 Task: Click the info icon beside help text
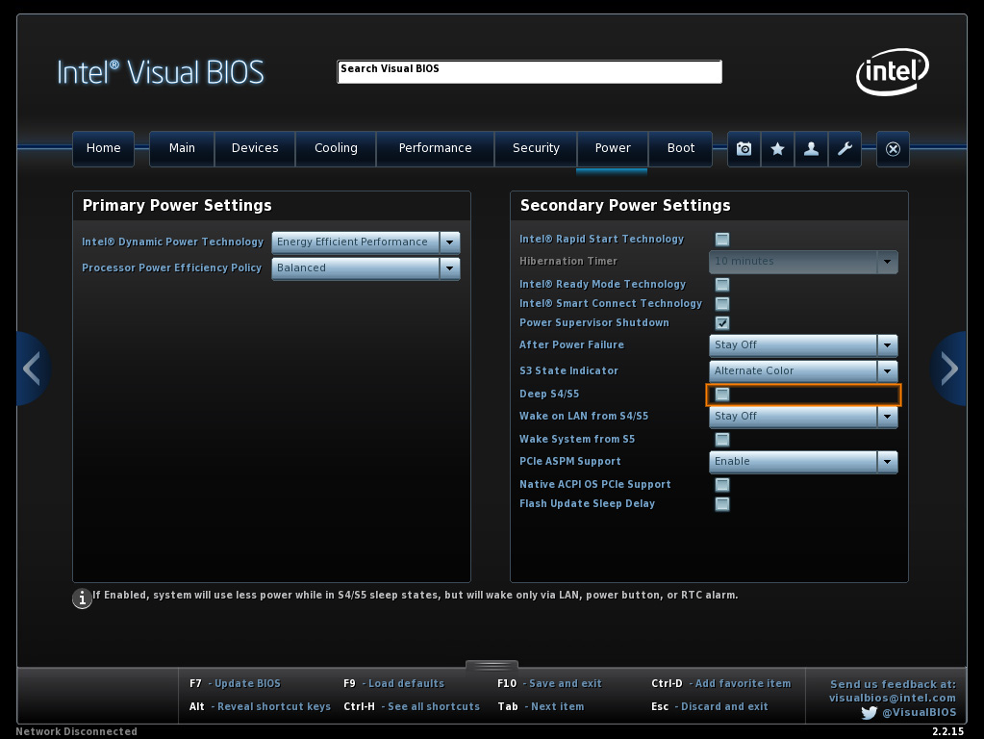pyautogui.click(x=82, y=599)
